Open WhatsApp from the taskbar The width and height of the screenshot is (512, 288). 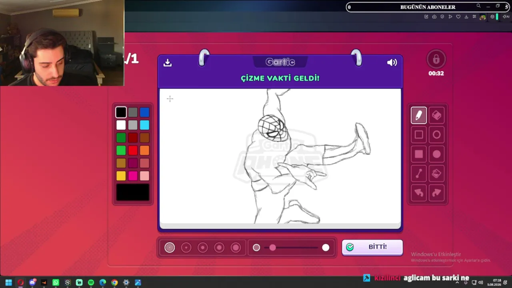point(56,283)
